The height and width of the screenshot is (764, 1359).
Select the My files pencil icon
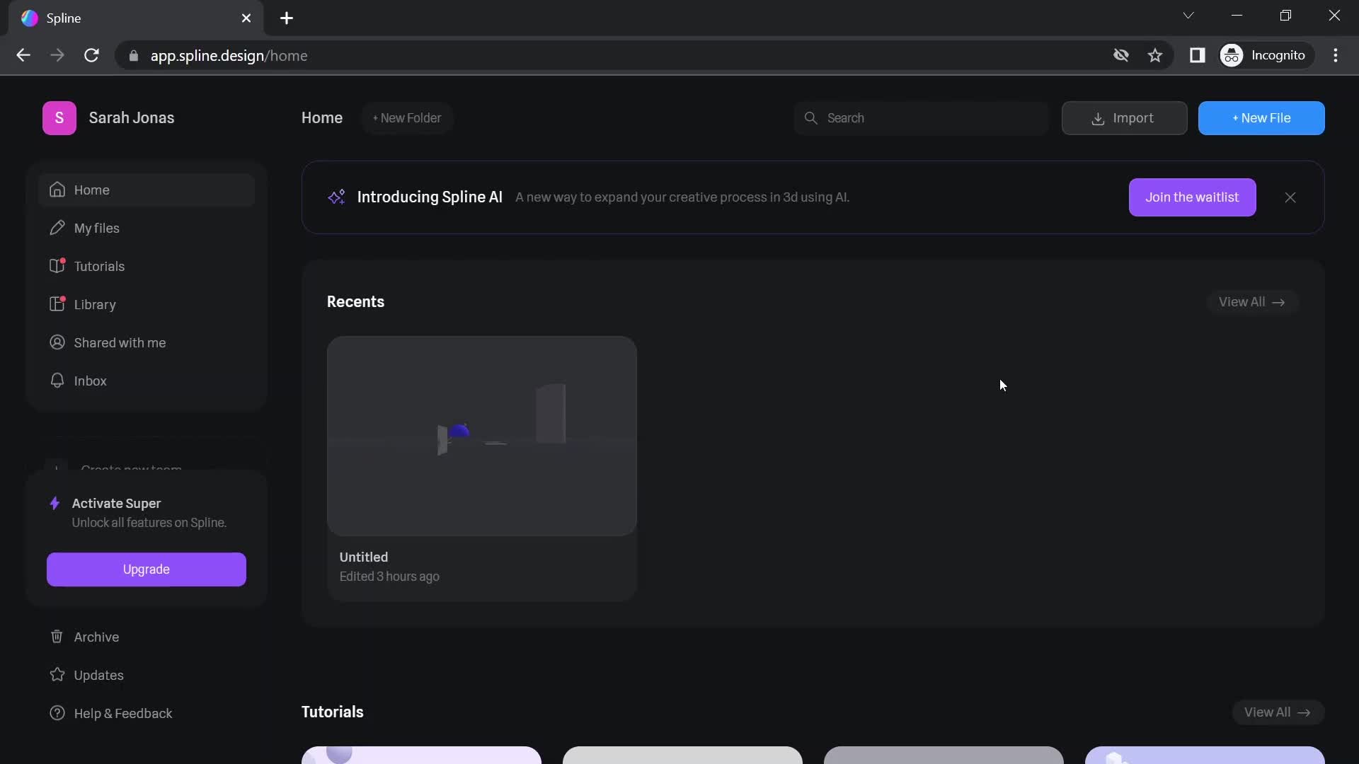(57, 228)
